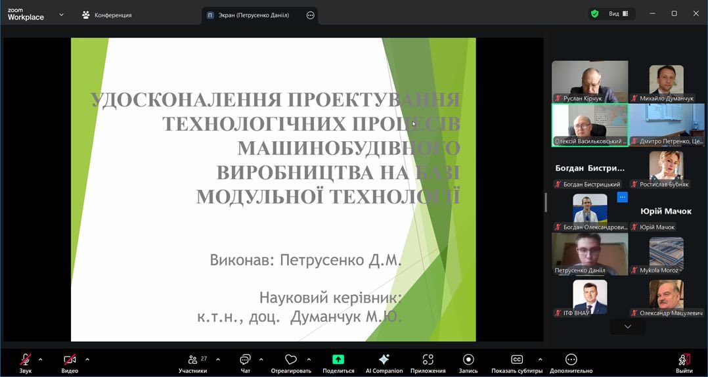Enable Show captions CC button
Image resolution: width=708 pixels, height=377 pixels.
[x=517, y=360]
